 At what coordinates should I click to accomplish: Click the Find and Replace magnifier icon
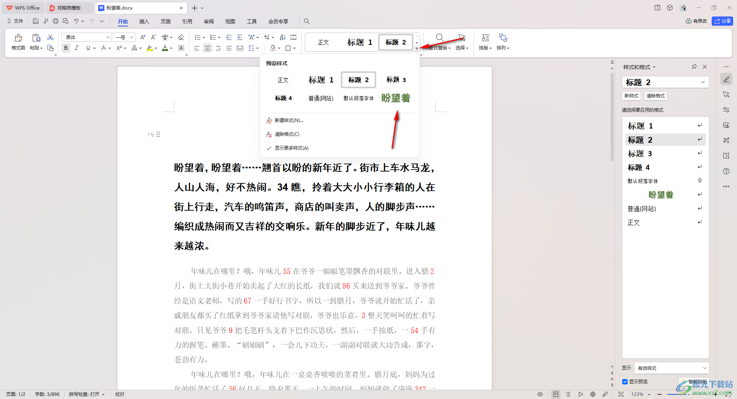pos(440,38)
